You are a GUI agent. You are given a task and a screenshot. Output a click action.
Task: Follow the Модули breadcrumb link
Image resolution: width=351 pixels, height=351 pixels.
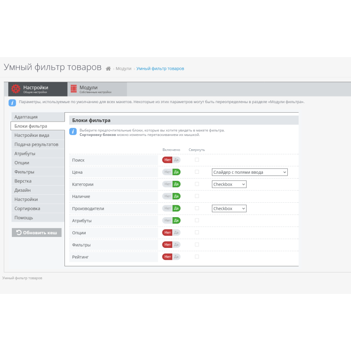(123, 68)
